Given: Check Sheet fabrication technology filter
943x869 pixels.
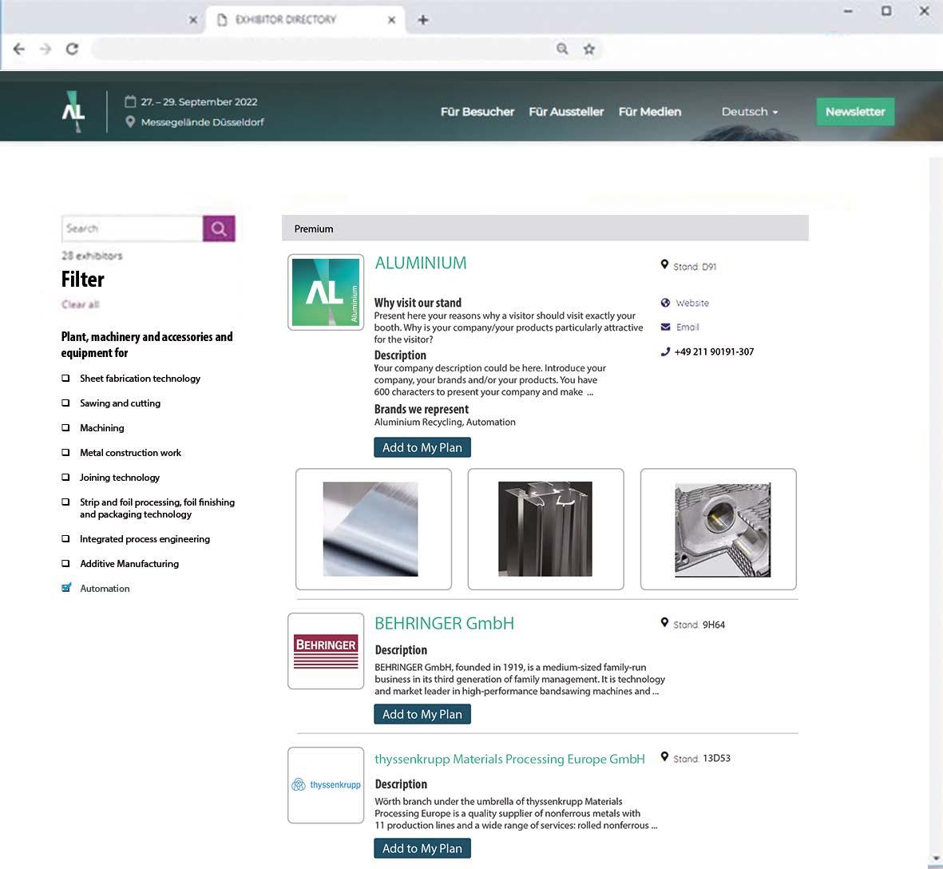Looking at the screenshot, I should click(65, 379).
